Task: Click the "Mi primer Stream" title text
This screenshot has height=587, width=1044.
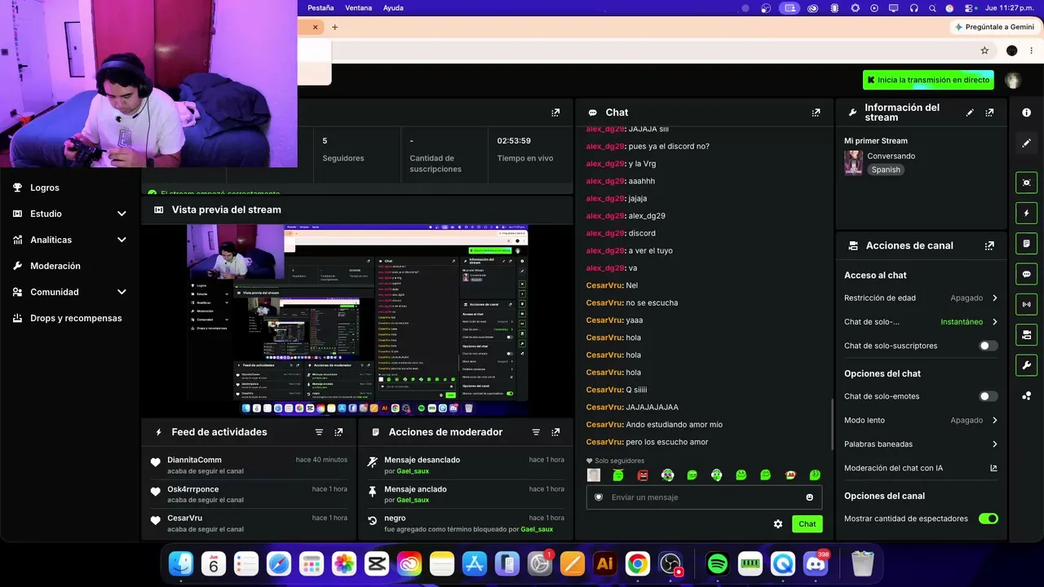Action: (x=876, y=141)
